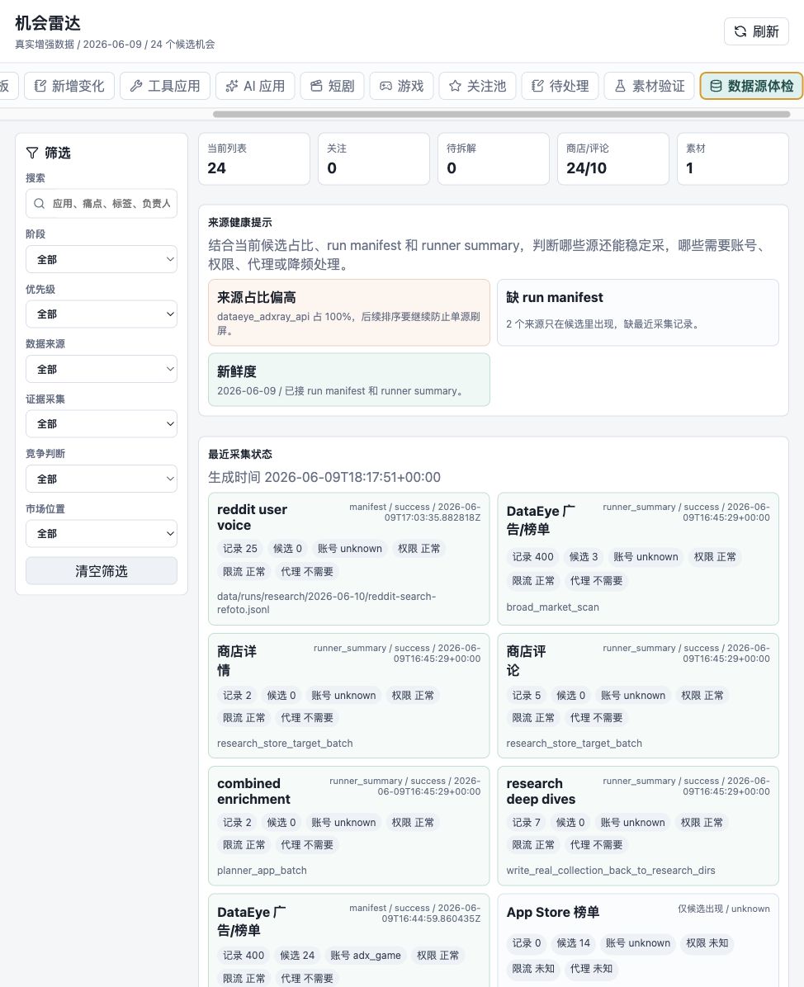
Task: Click the funnel icon beside 筛选
Action: 32,153
